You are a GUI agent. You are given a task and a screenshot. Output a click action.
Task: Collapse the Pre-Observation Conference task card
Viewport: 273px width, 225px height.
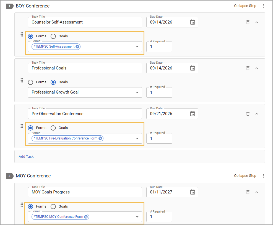coord(257,114)
